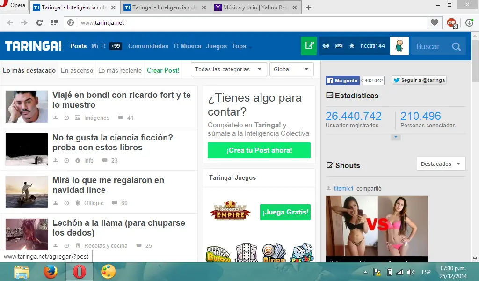Open File Explorer from the taskbar
The image size is (479, 281).
[22, 272]
